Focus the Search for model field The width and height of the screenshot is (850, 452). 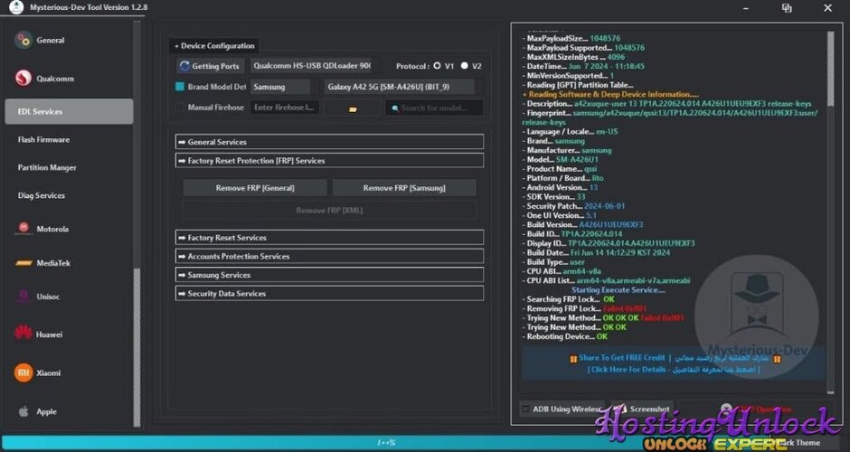click(x=434, y=108)
